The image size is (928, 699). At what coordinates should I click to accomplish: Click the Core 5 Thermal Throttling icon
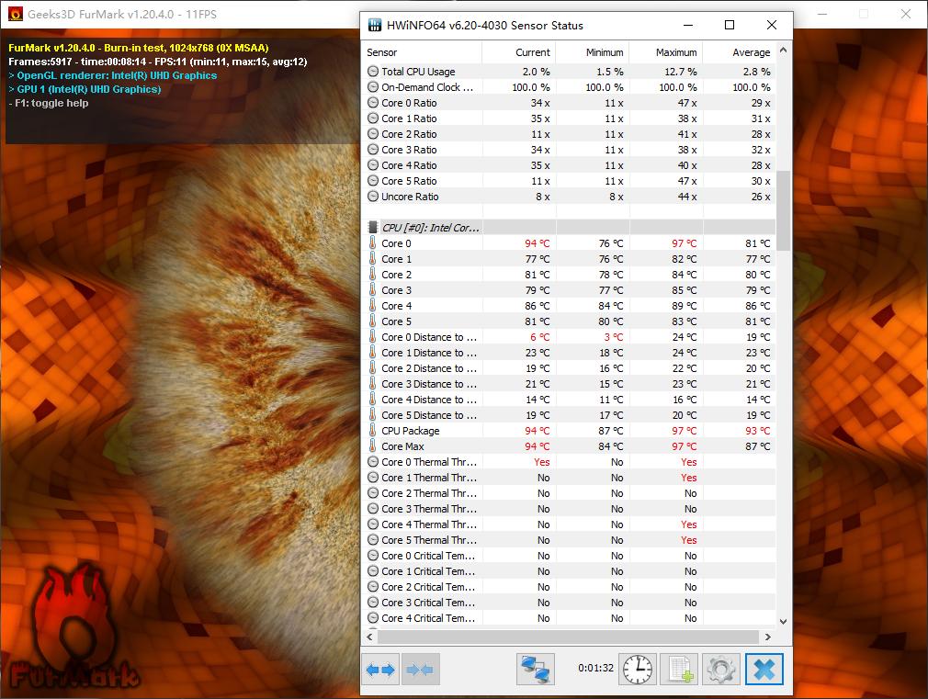point(373,540)
